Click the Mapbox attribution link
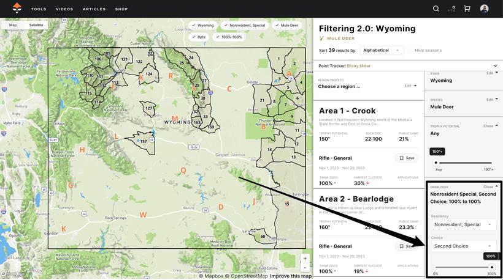This screenshot has width=503, height=280. coord(211,276)
